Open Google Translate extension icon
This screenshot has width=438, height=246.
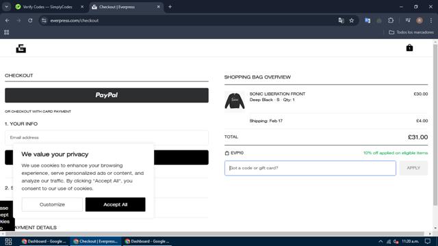pos(368,20)
